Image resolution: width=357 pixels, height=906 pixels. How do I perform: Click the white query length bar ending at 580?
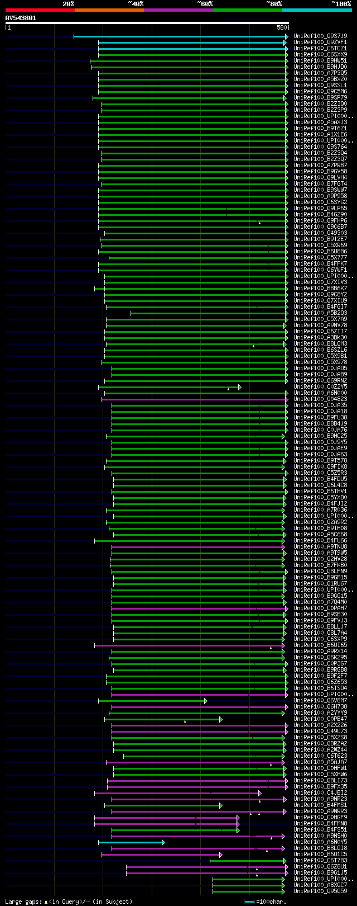(x=147, y=23)
